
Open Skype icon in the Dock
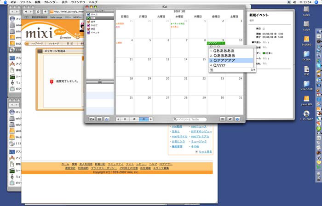(319, 65)
